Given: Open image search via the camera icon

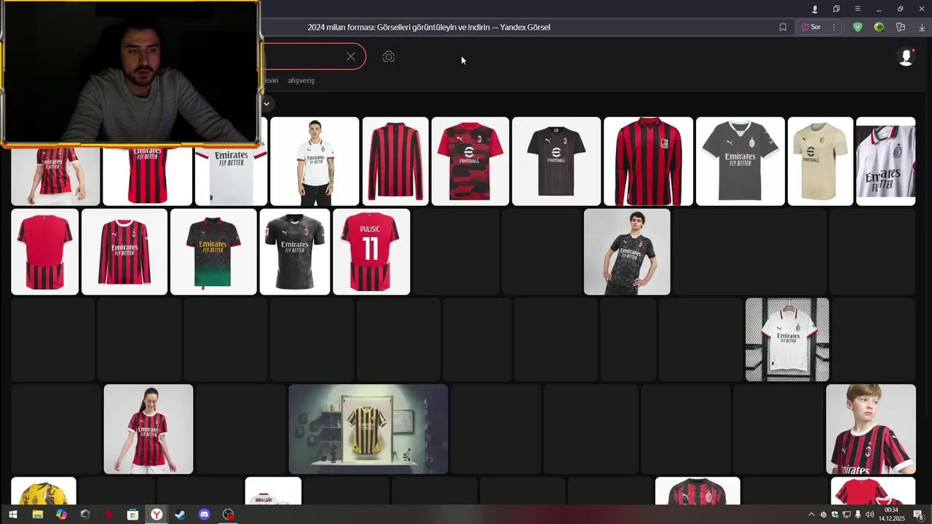Looking at the screenshot, I should click(389, 57).
